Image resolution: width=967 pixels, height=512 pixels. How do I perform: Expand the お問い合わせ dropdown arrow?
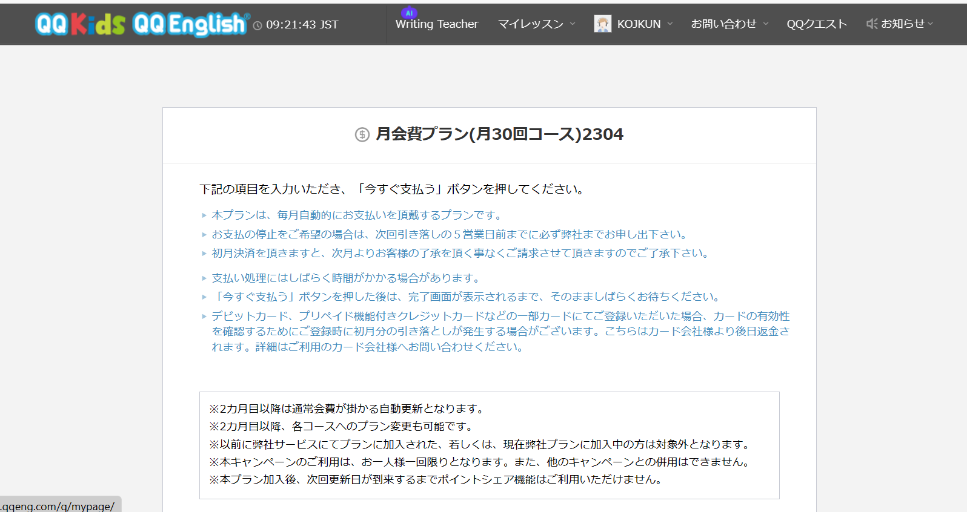[x=766, y=24]
